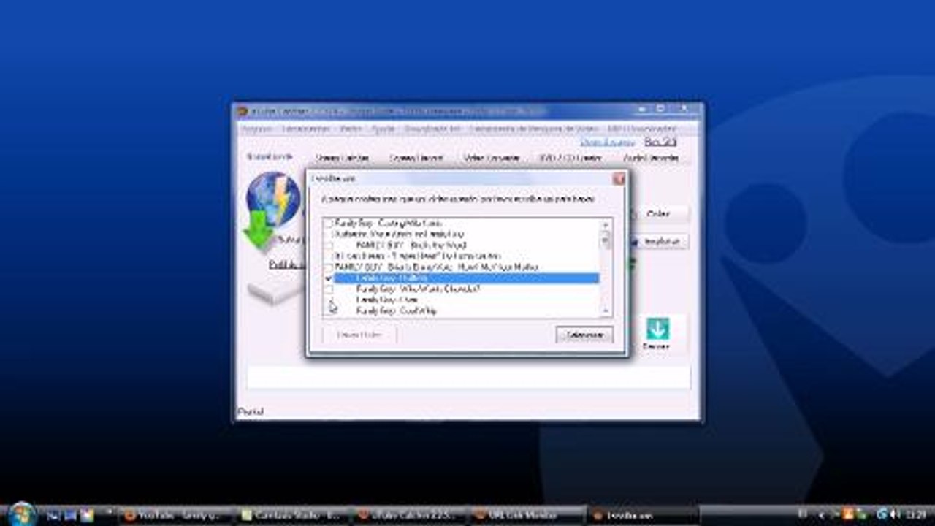The height and width of the screenshot is (526, 935).
Task: Open the Windows Start menu orb
Action: pyautogui.click(x=22, y=514)
